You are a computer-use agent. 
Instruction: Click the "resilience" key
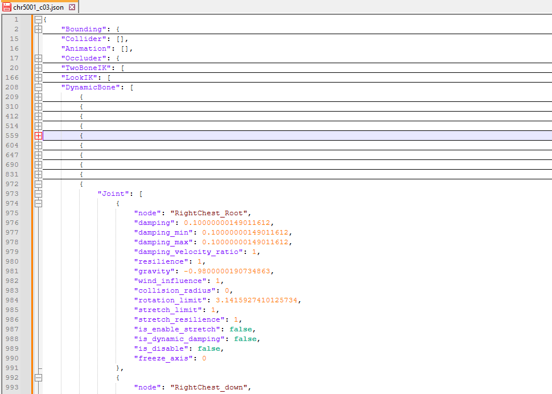(161, 261)
